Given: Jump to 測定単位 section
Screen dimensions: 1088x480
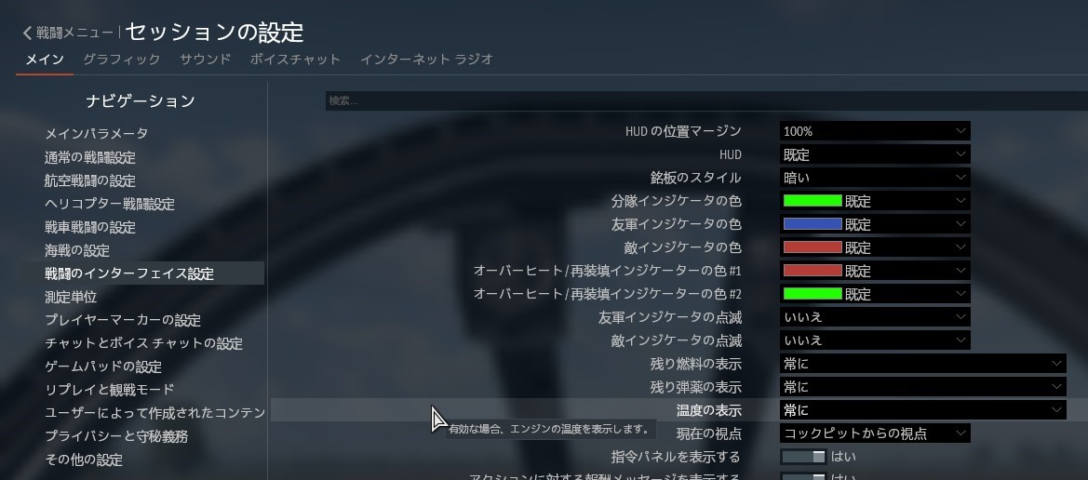Looking at the screenshot, I should [71, 297].
